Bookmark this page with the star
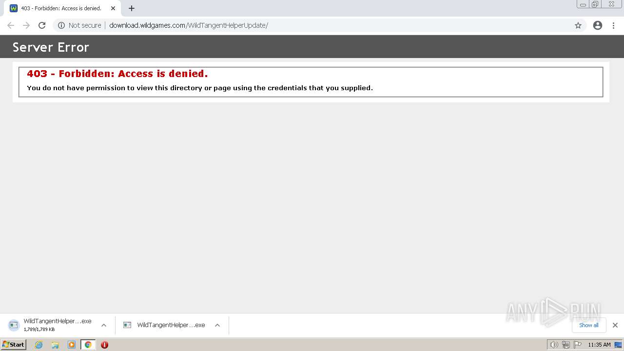The image size is (624, 351). pyautogui.click(x=578, y=25)
